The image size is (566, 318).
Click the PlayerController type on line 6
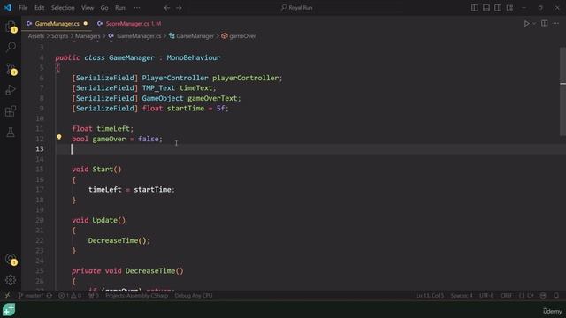tap(175, 78)
